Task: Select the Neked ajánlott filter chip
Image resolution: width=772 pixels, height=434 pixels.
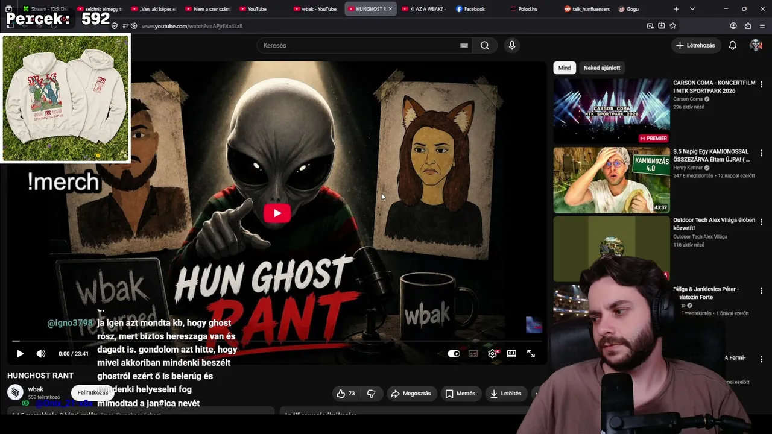Action: [x=601, y=68]
